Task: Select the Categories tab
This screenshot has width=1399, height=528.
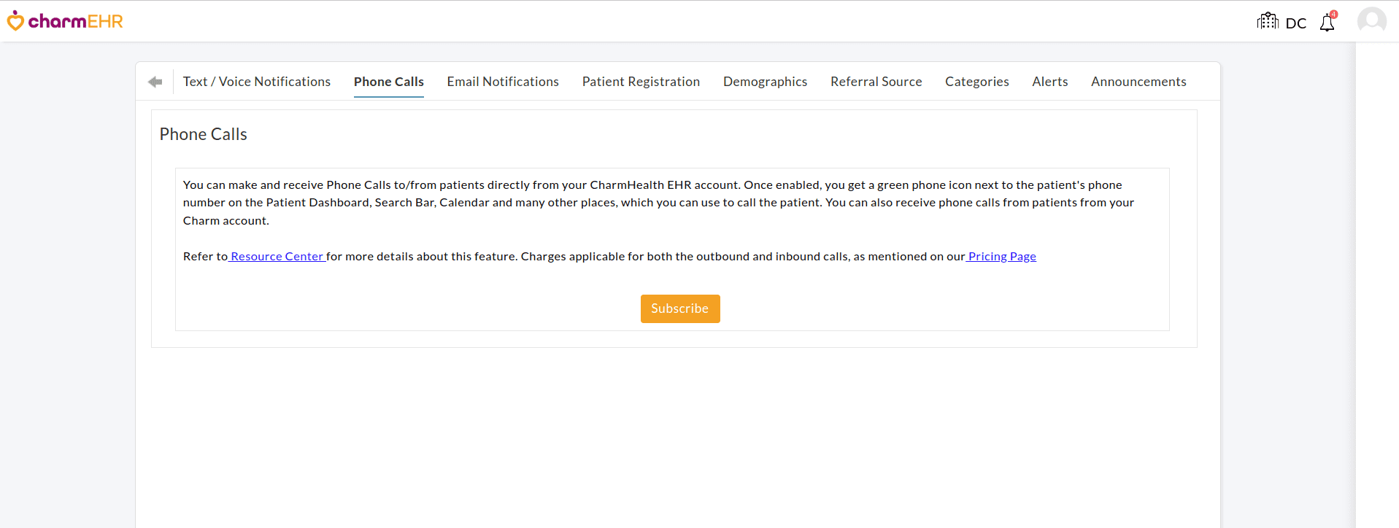Action: coord(976,82)
